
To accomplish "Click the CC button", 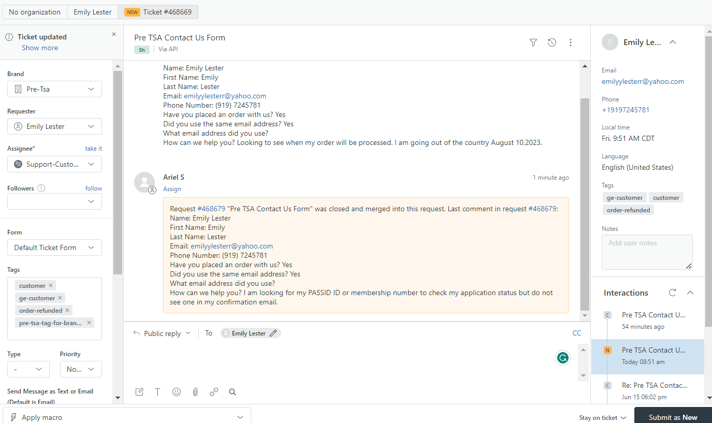I will pos(577,333).
